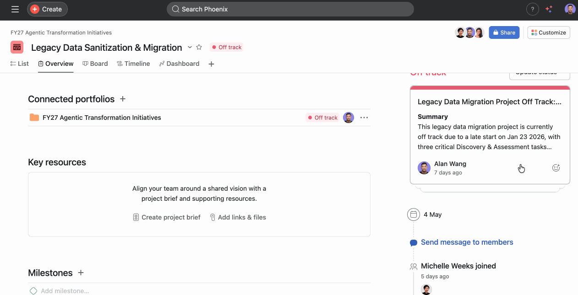The height and width of the screenshot is (295, 578).
Task: Add a new tab with plus icon
Action: point(211,64)
